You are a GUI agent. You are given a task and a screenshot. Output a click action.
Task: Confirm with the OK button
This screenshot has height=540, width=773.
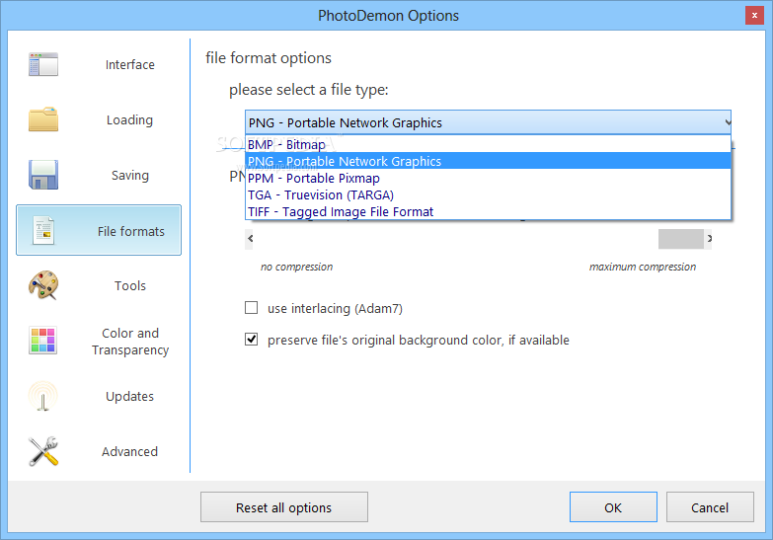pos(613,507)
